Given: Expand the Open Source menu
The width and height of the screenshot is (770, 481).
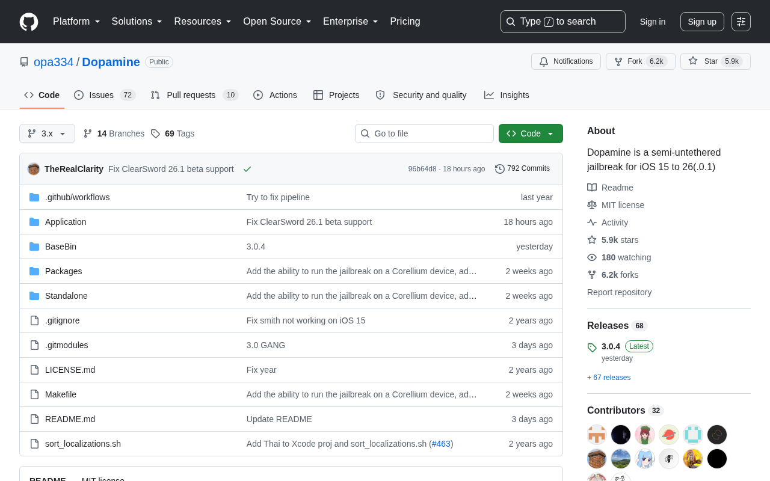Looking at the screenshot, I should (277, 22).
